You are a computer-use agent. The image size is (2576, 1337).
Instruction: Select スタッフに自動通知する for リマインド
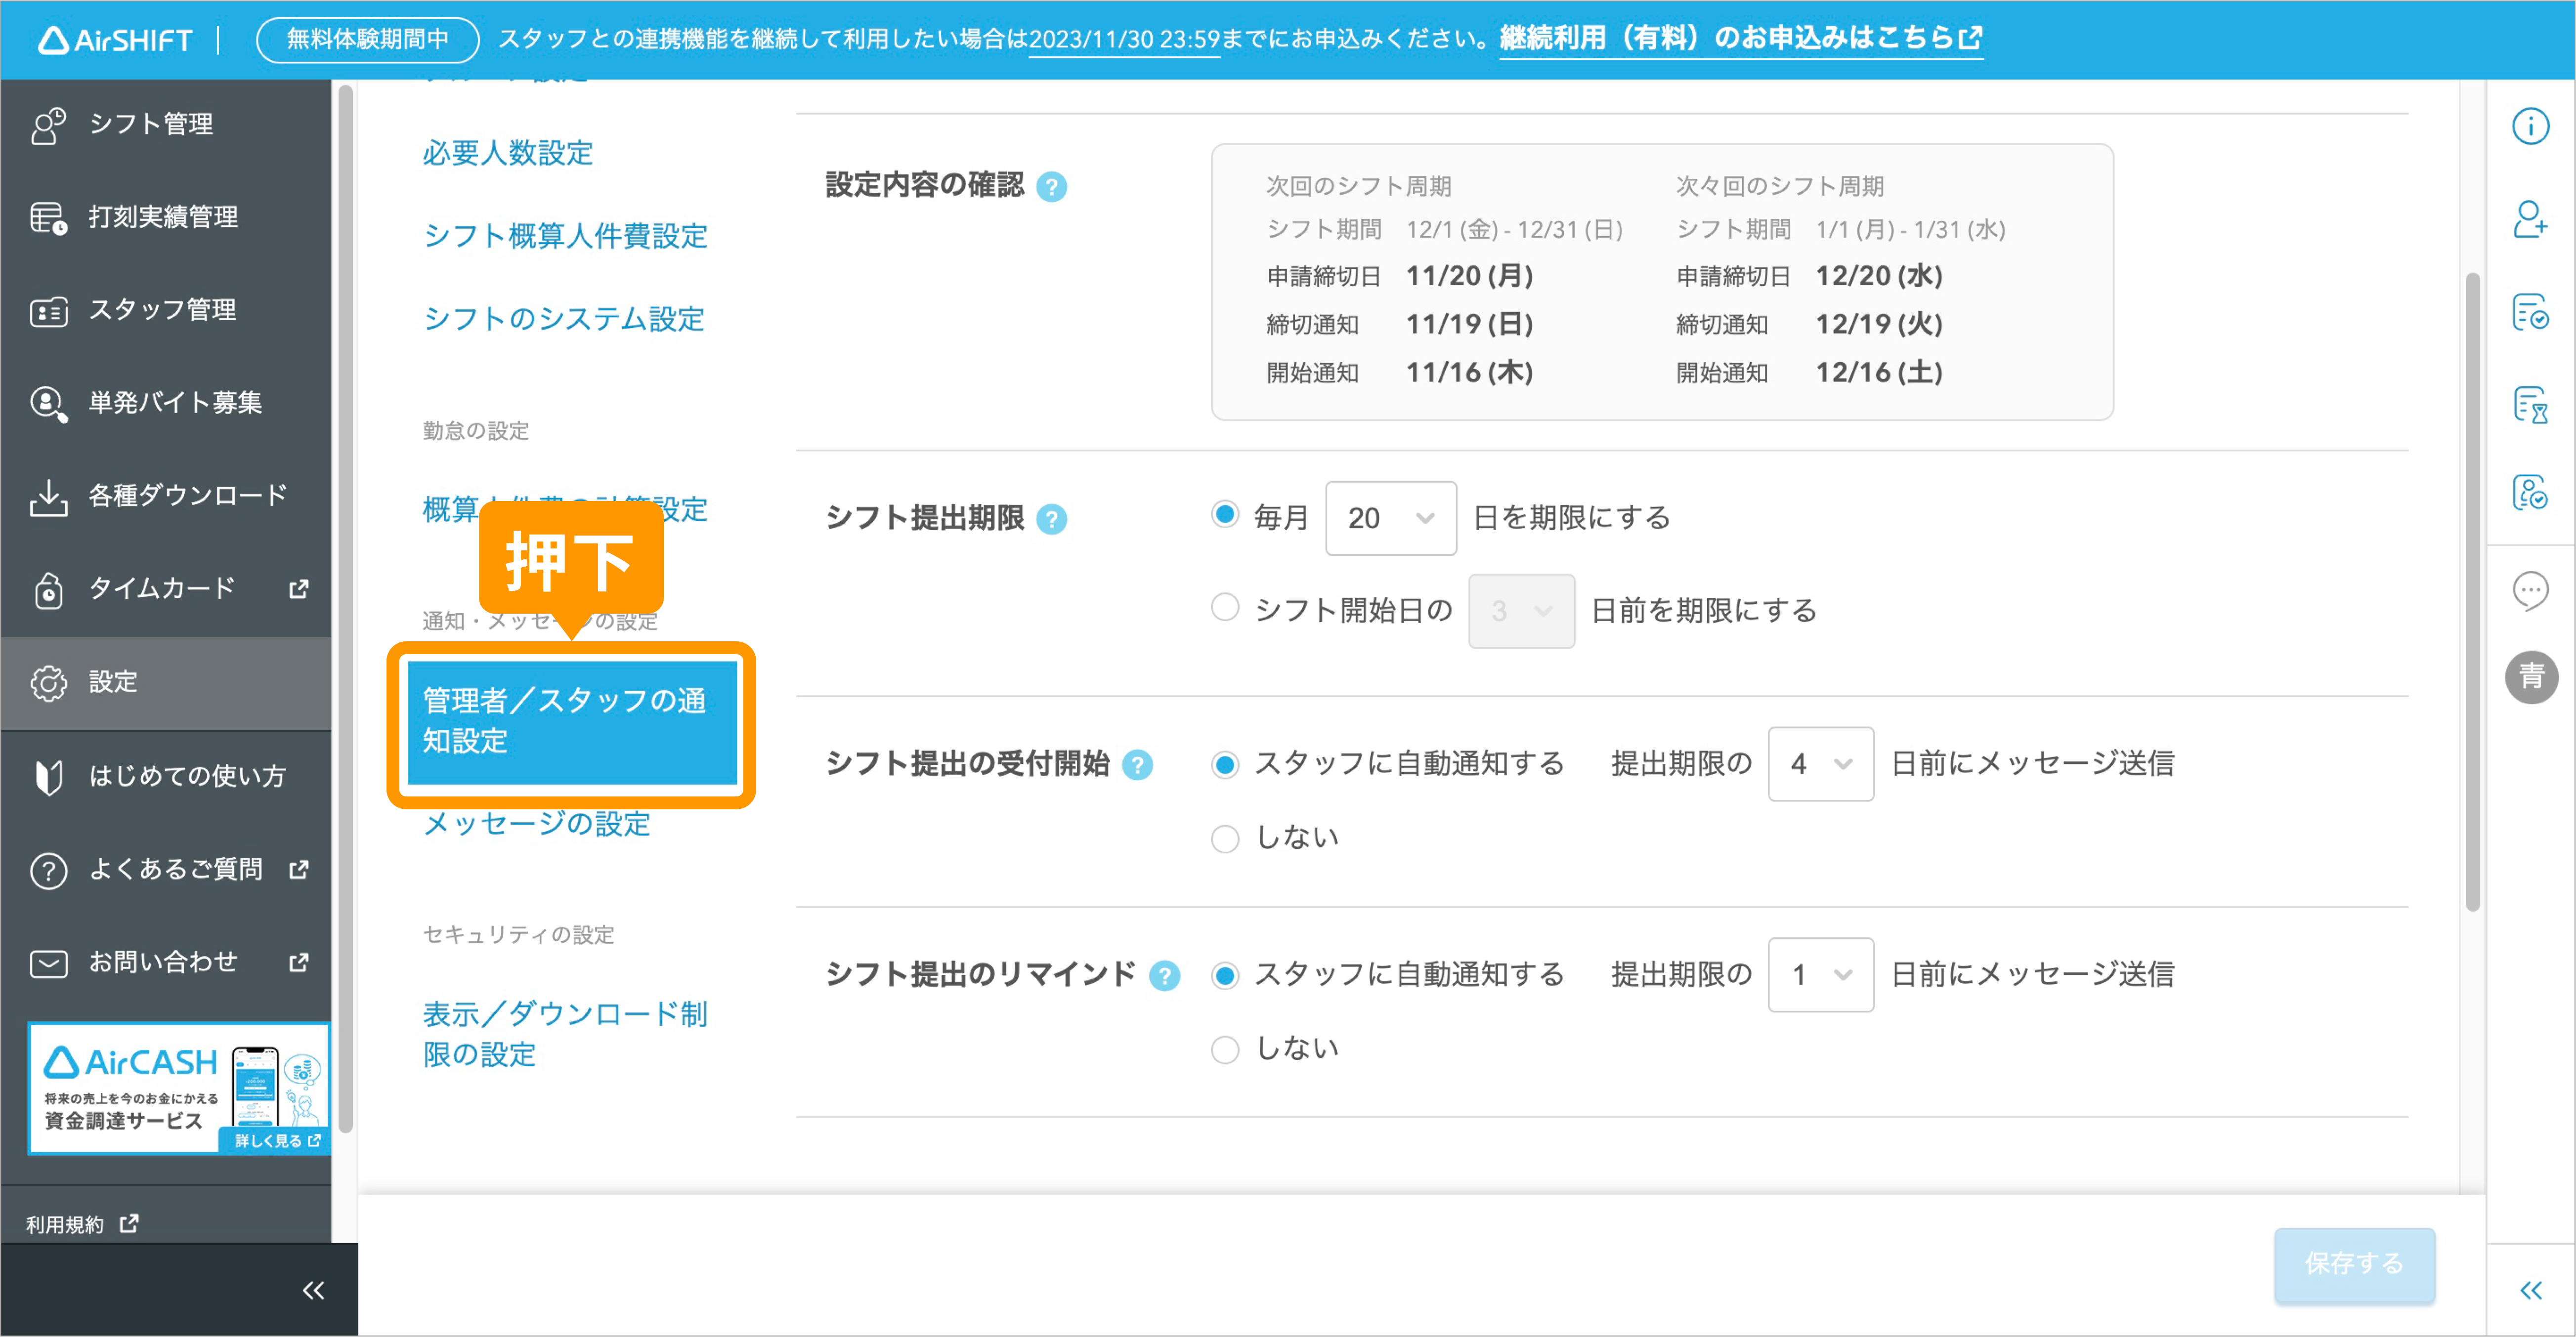click(1224, 976)
